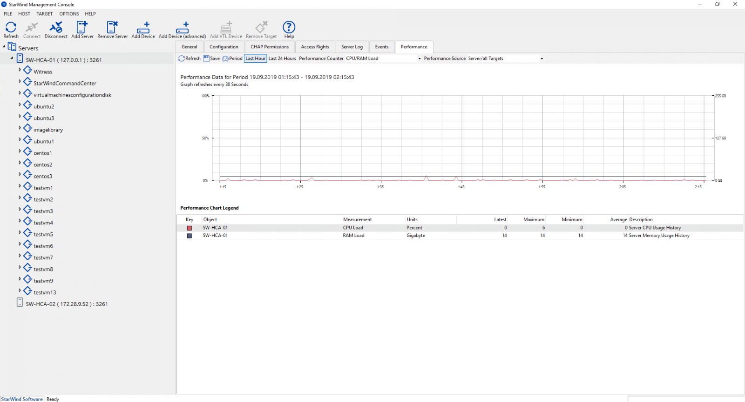Screen dimensions: 745x402
Task: Toggle the Last 24 Hours period button
Action: click(x=282, y=59)
